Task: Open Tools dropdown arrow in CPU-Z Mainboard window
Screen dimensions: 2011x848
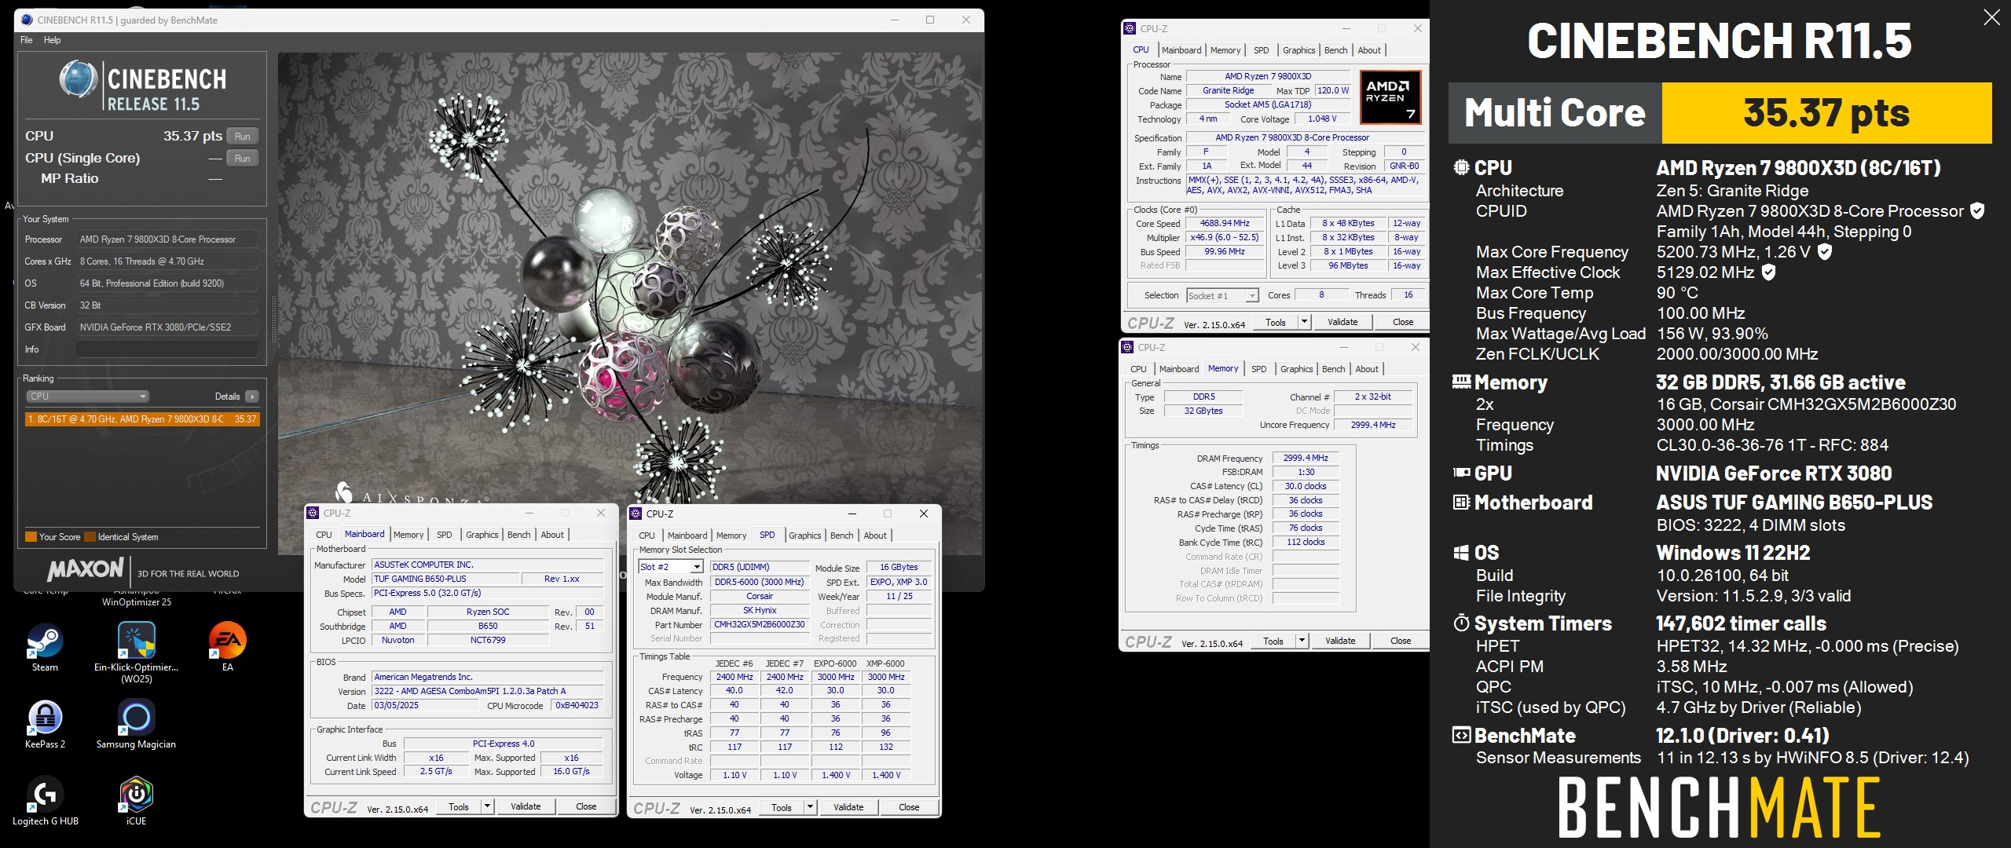Action: (x=487, y=806)
